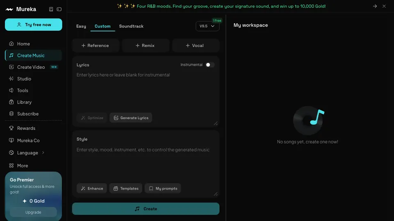The image size is (394, 221).
Task: Open style Templates
Action: pyautogui.click(x=126, y=188)
